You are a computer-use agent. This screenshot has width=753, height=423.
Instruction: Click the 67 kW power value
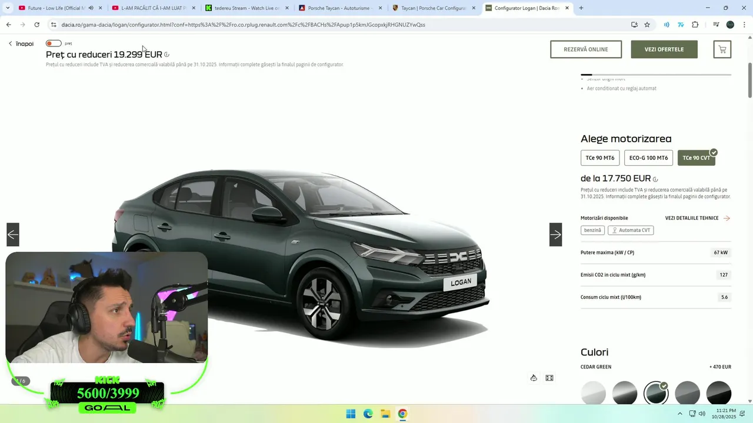pyautogui.click(x=721, y=253)
